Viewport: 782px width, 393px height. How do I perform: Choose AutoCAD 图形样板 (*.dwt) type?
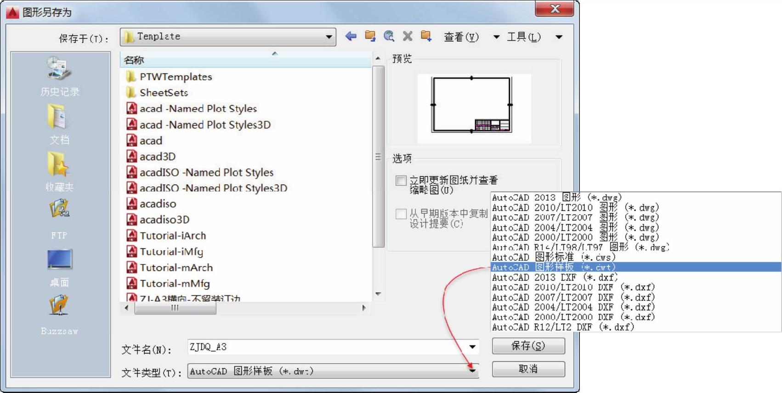(x=636, y=267)
